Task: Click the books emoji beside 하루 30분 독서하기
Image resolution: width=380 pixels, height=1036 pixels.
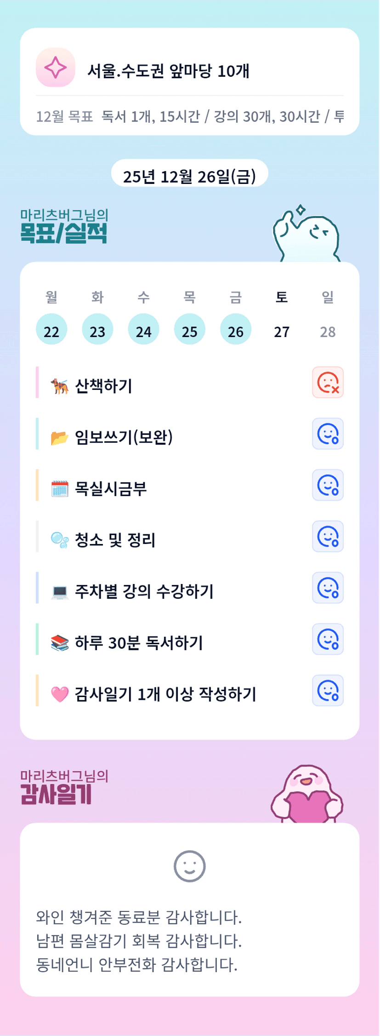Action: point(60,643)
